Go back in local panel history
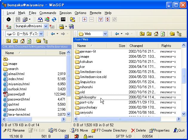Image resolution: width=188 pixels, height=140 pixels. click(x=53, y=34)
